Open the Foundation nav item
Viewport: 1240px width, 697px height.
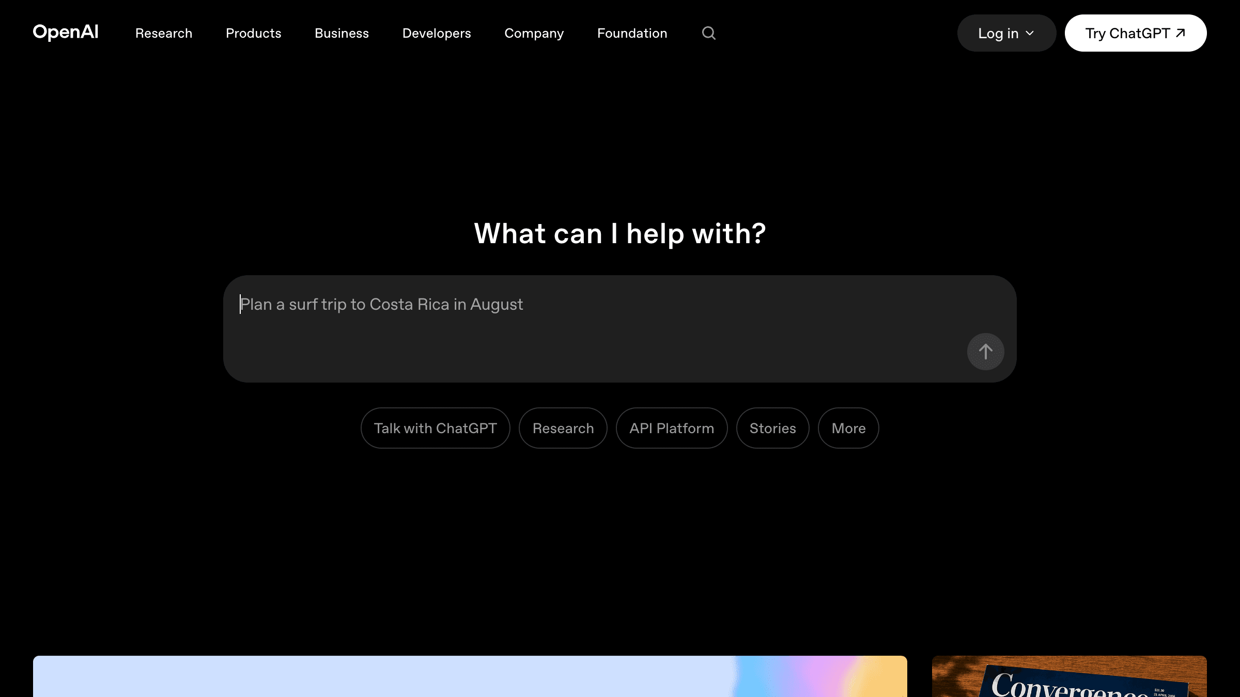pyautogui.click(x=632, y=33)
